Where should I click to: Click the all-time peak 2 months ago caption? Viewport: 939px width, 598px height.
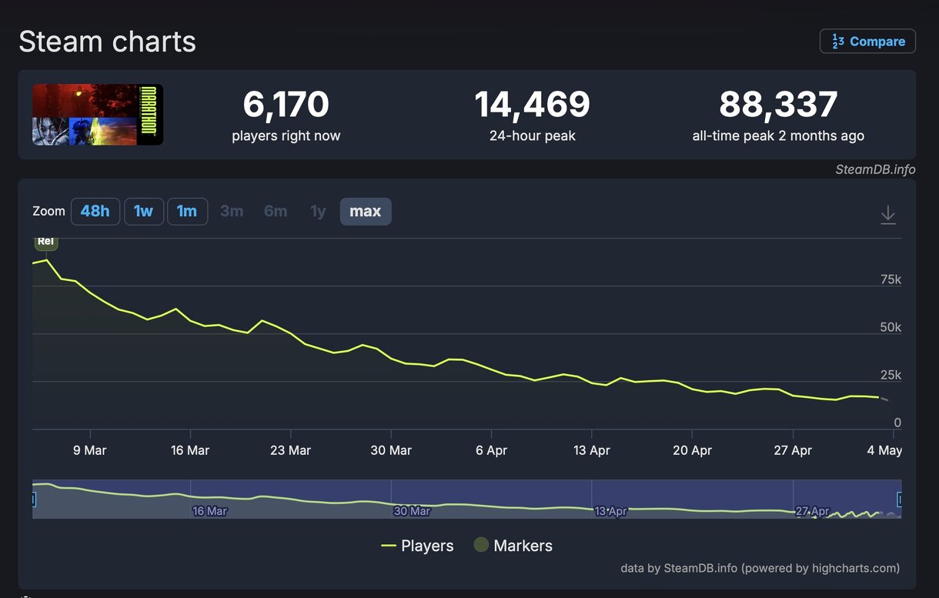[778, 136]
